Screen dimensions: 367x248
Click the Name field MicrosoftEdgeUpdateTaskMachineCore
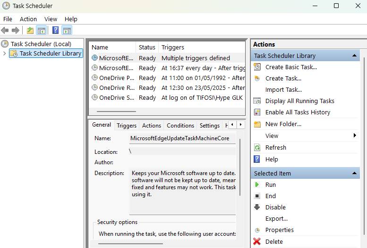(x=182, y=138)
